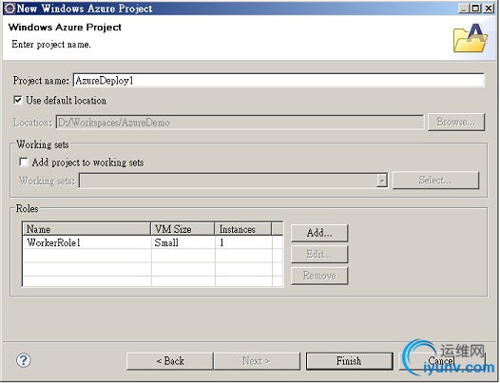Click the instances value 1 cell

(x=243, y=242)
